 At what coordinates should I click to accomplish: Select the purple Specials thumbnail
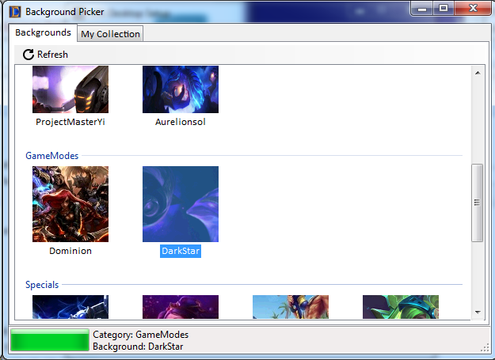tap(181, 307)
